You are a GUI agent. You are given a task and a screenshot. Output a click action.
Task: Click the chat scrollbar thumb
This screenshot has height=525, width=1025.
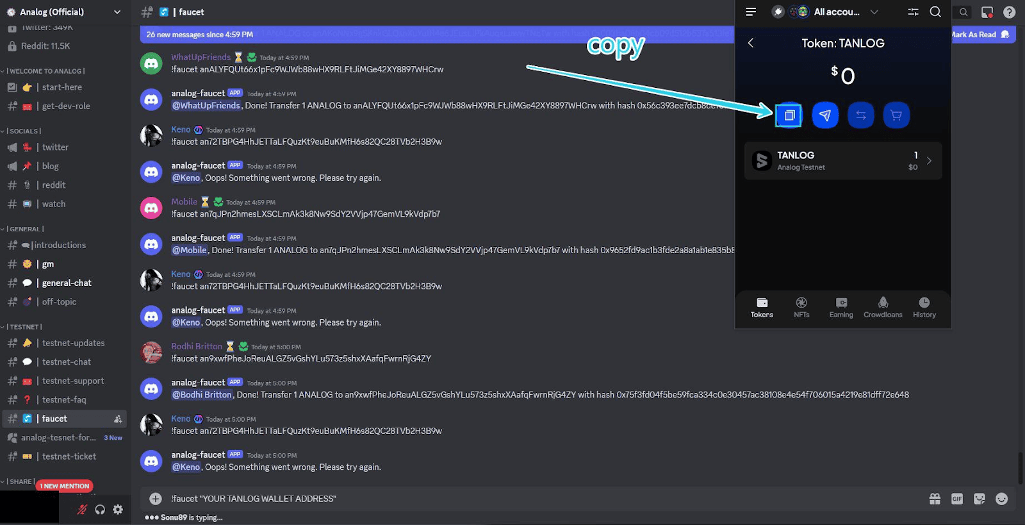pos(1020,469)
